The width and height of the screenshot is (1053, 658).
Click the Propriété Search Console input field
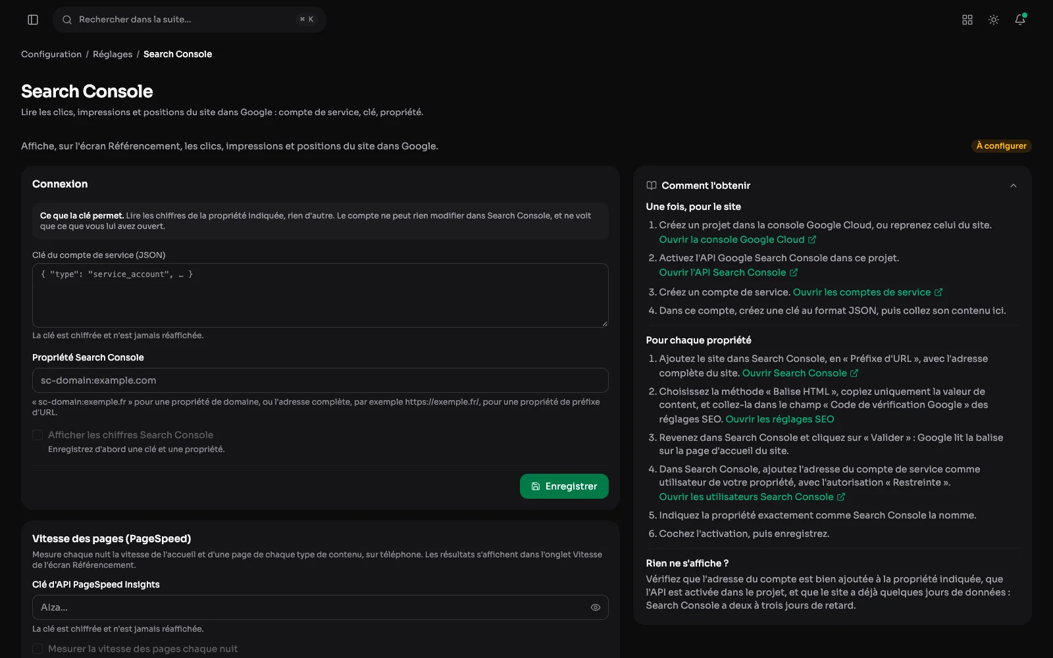point(321,380)
